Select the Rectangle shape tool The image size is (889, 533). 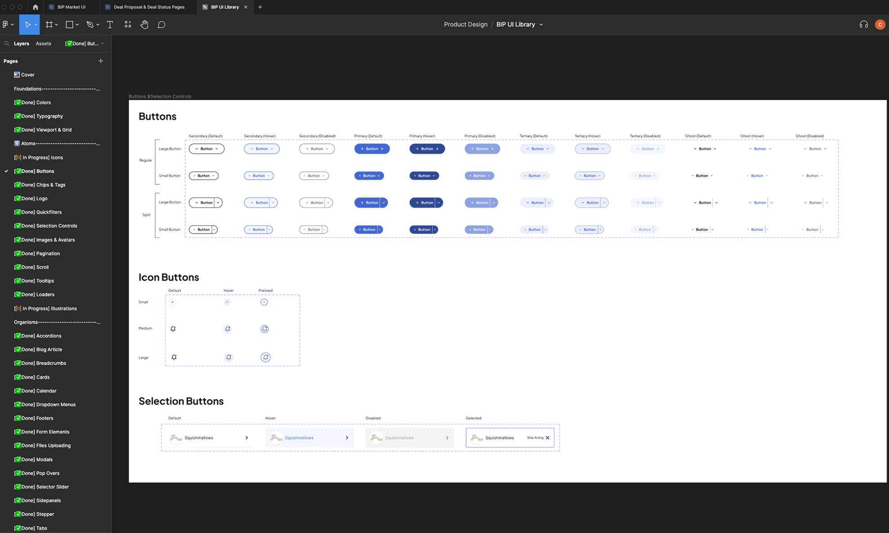(x=69, y=25)
